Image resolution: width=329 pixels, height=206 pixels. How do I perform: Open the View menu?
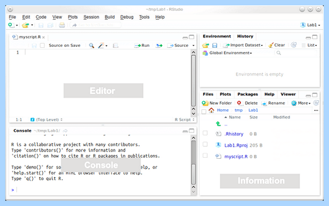point(57,17)
